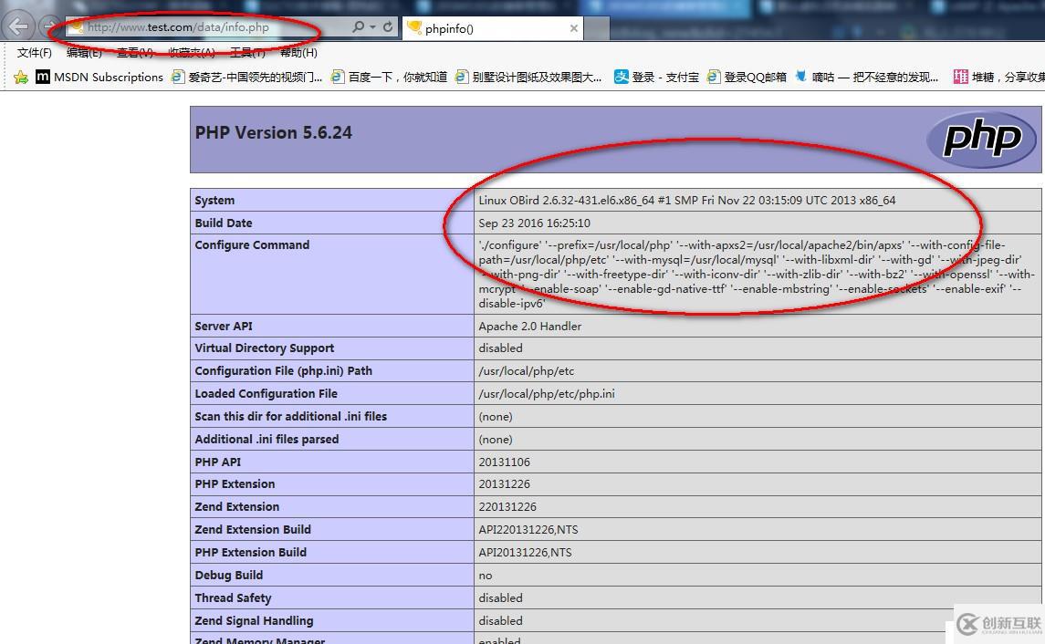Open the 登录QQ邮箱 bookmark
The image size is (1045, 644).
click(x=747, y=78)
